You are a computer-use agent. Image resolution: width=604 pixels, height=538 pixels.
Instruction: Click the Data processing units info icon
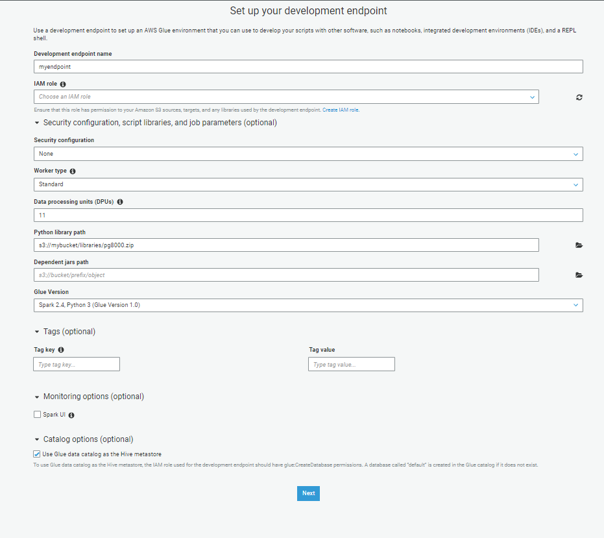tap(120, 202)
